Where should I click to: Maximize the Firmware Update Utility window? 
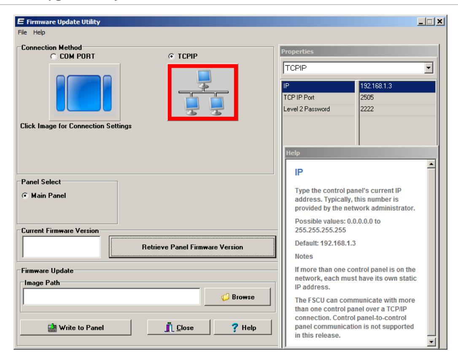click(430, 21)
